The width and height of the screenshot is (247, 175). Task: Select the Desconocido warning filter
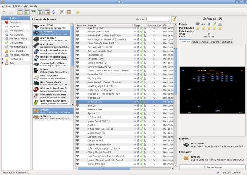coord(16,51)
